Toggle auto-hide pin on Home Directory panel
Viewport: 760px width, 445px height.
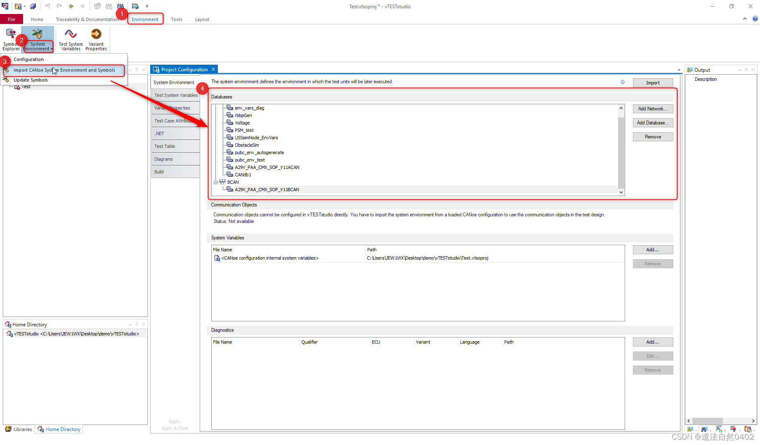point(137,324)
